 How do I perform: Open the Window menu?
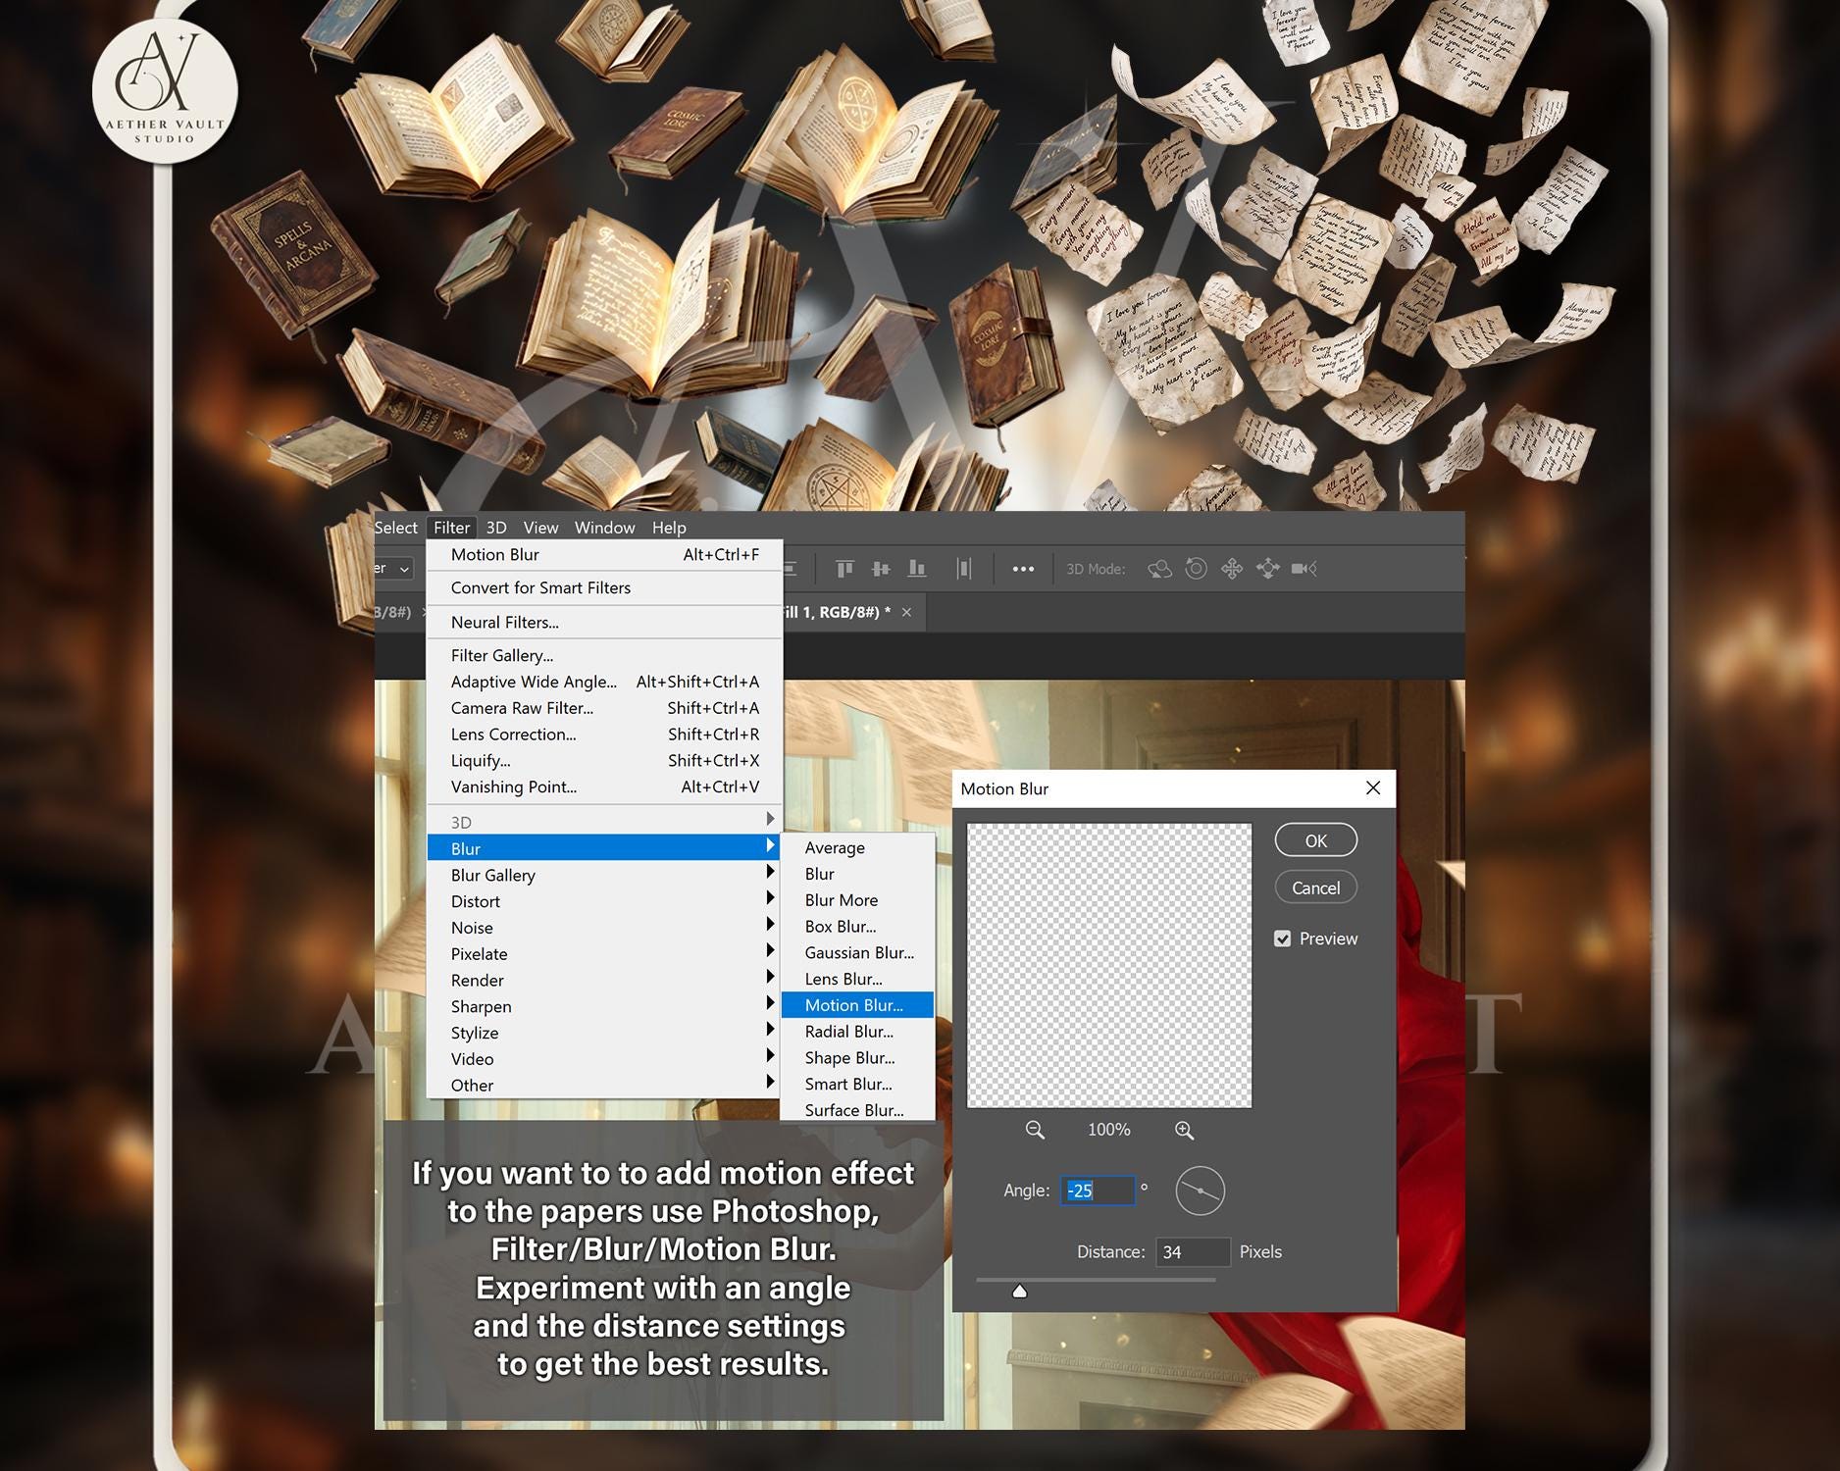(604, 528)
